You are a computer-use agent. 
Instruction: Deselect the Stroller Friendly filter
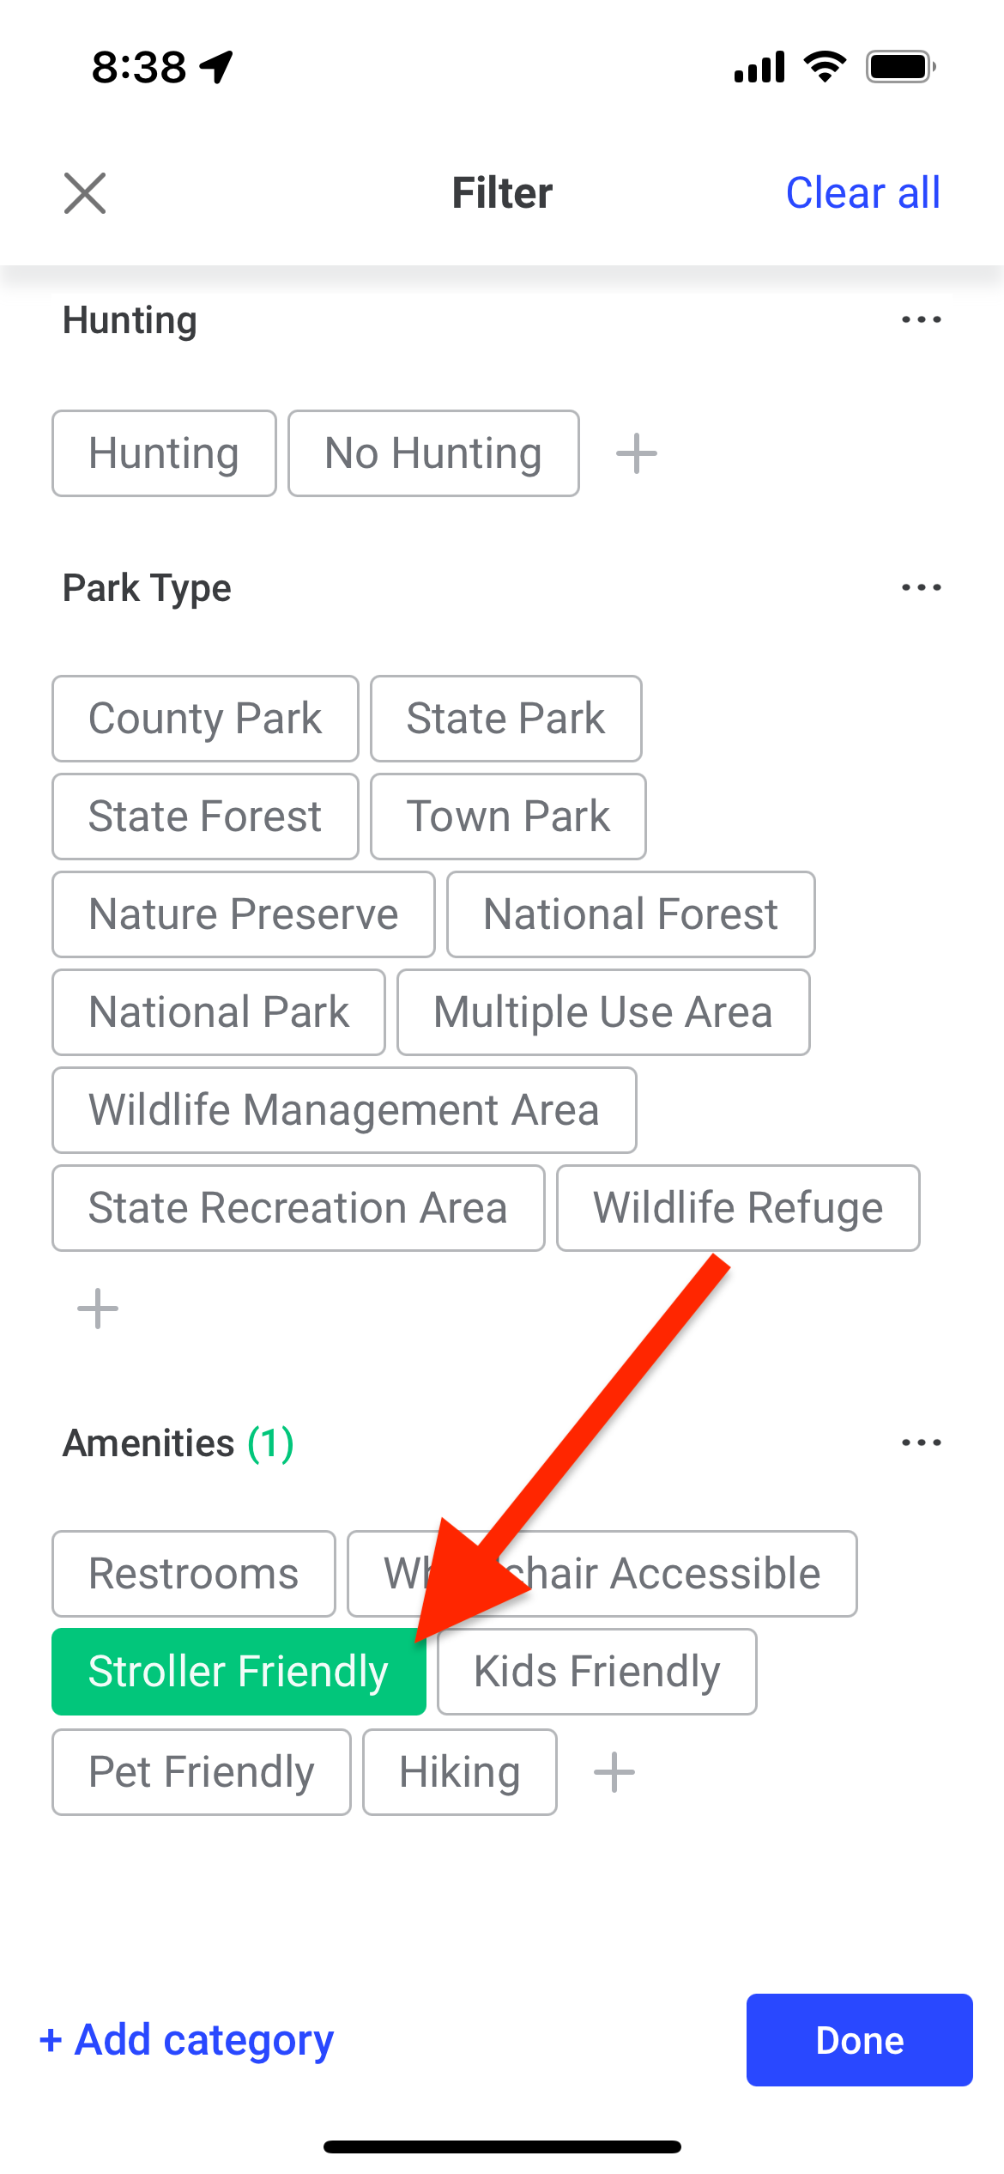pyautogui.click(x=239, y=1672)
